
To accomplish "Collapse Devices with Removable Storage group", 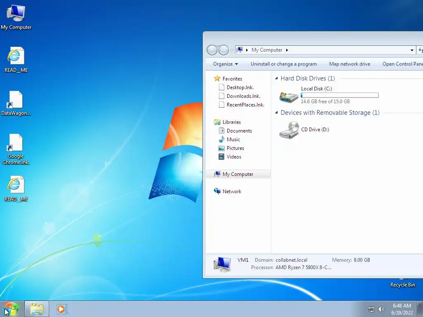I will point(276,112).
